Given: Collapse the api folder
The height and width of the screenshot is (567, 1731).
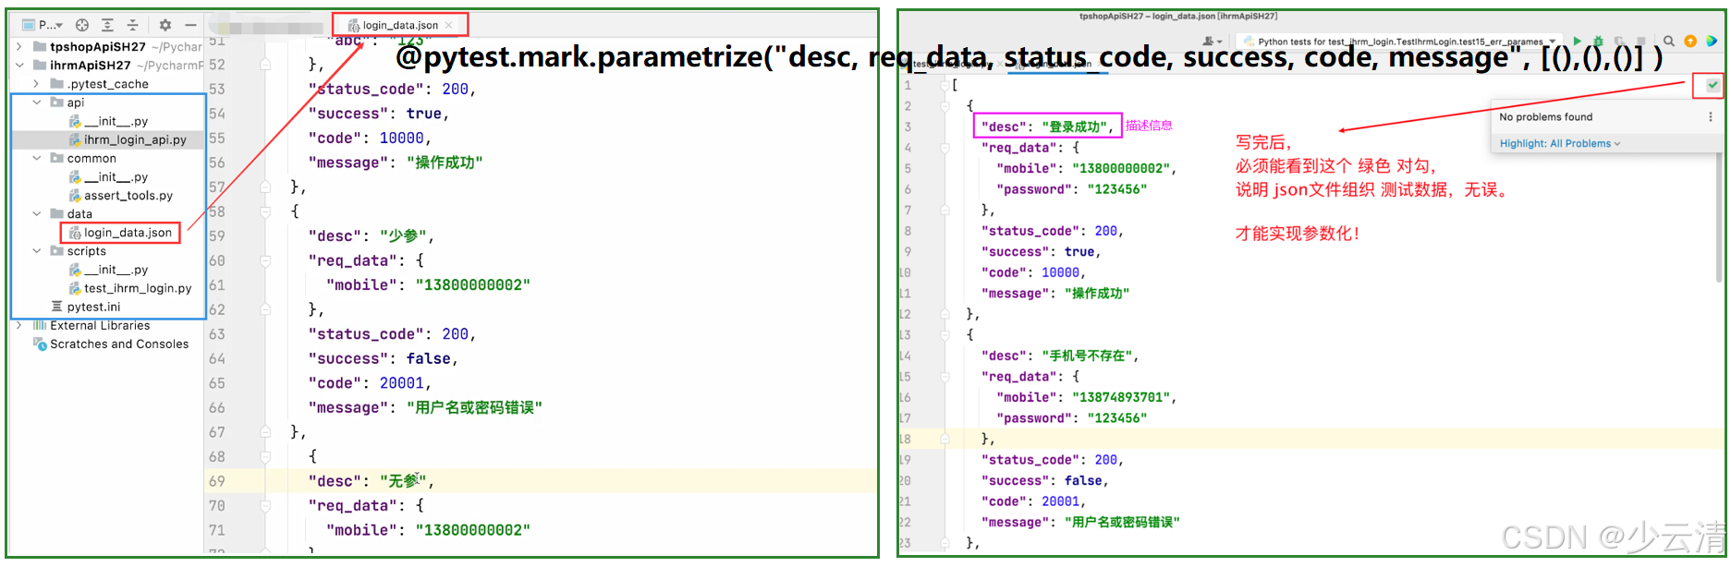Looking at the screenshot, I should 36,103.
